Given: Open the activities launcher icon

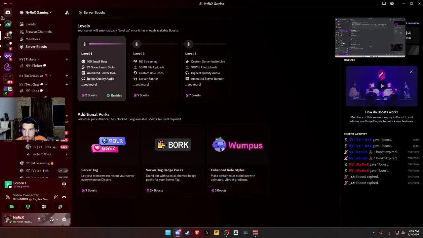Looking at the screenshot, I should click(44, 207).
